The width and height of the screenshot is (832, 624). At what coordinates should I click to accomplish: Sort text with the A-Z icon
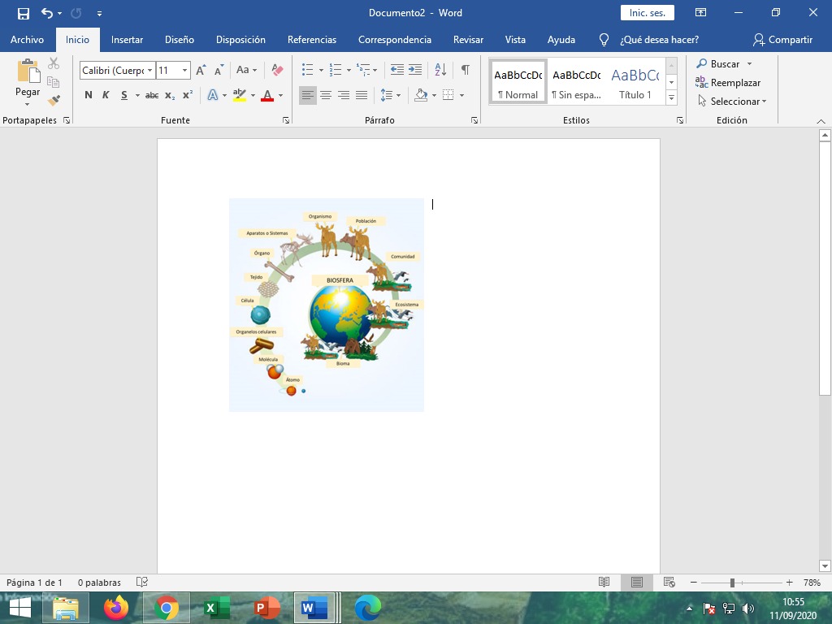point(440,71)
